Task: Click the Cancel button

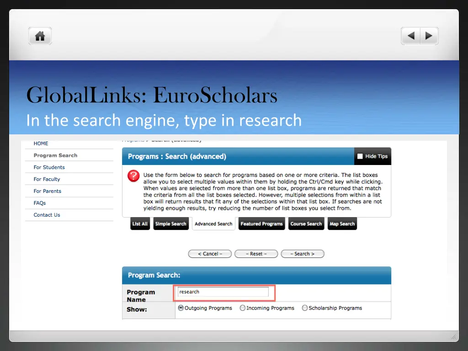Action: [x=210, y=254]
